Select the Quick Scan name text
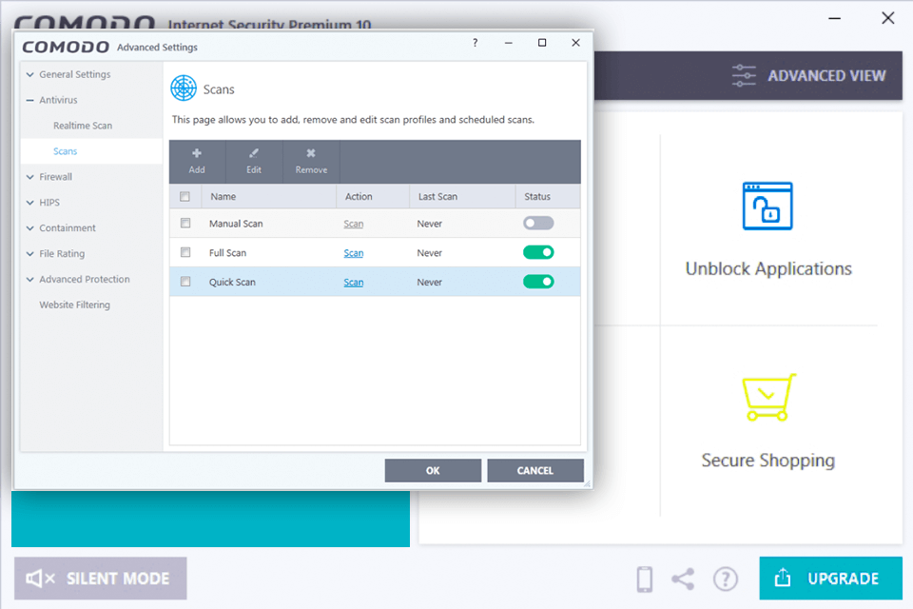Image resolution: width=913 pixels, height=609 pixels. tap(232, 282)
